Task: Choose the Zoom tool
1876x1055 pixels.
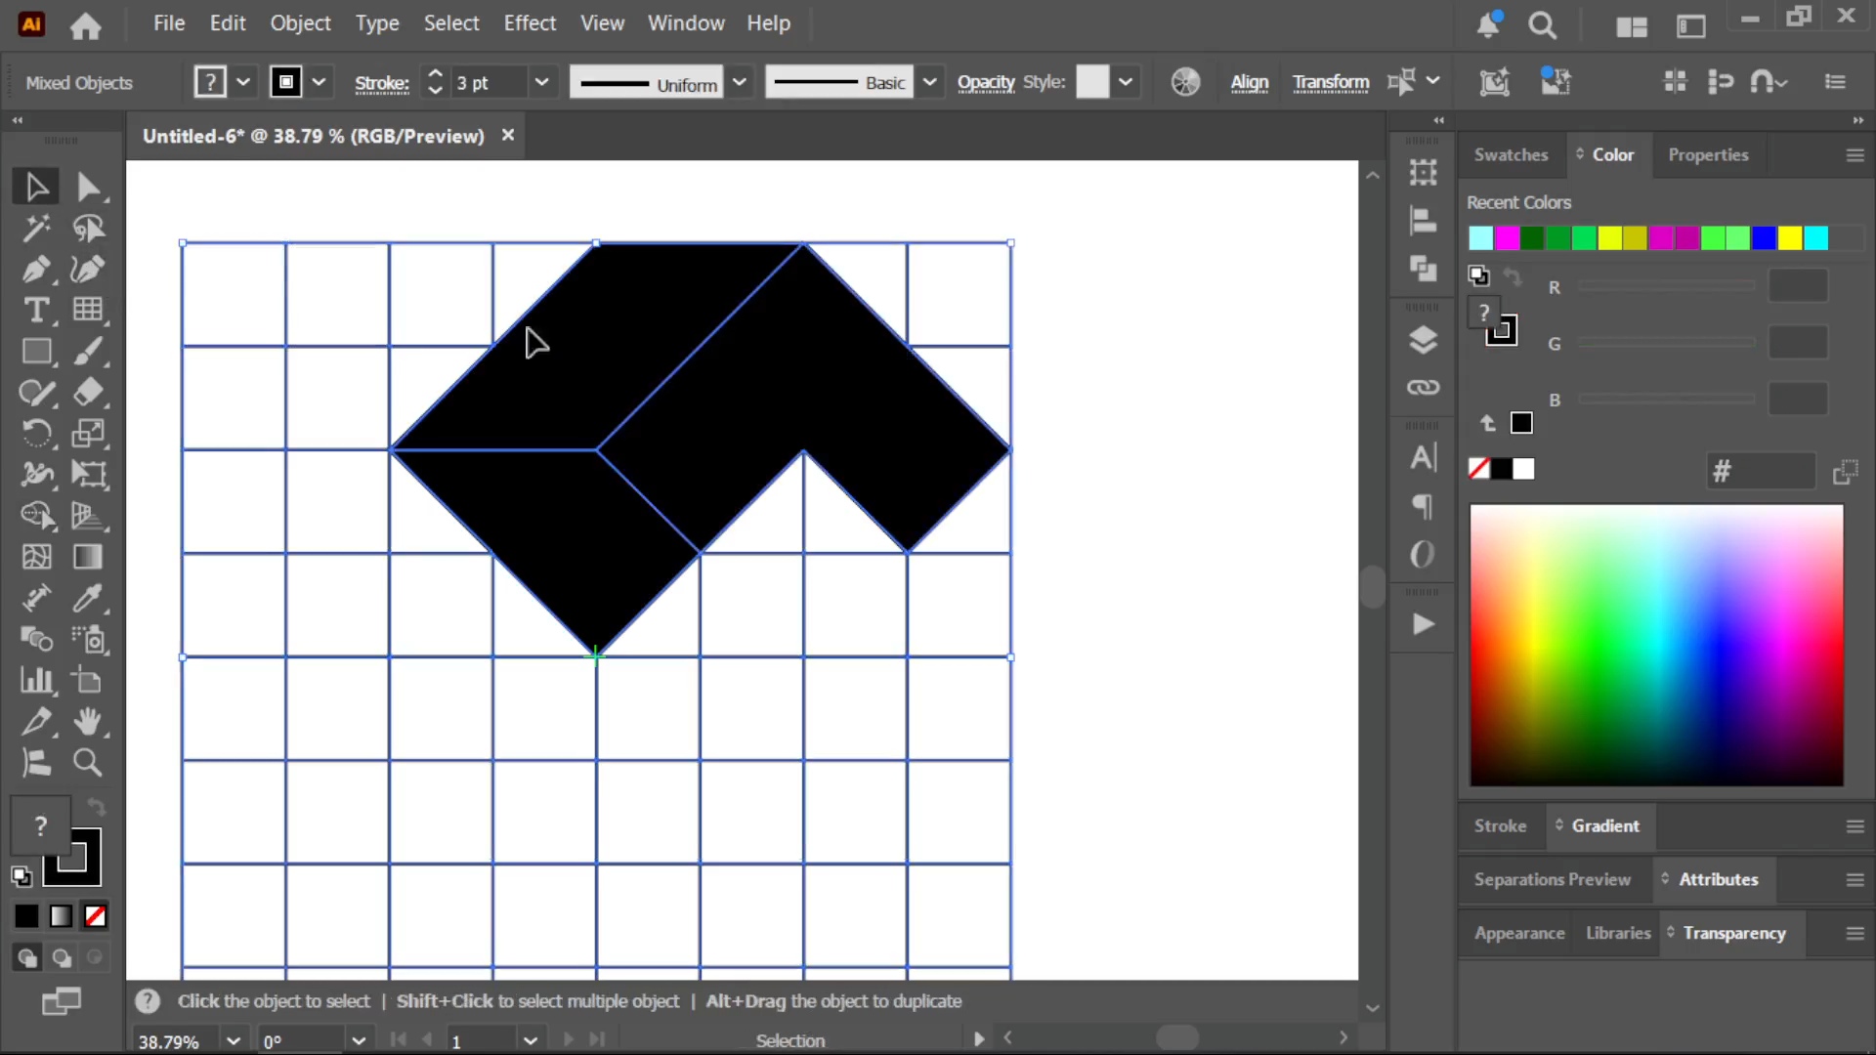Action: point(88,763)
